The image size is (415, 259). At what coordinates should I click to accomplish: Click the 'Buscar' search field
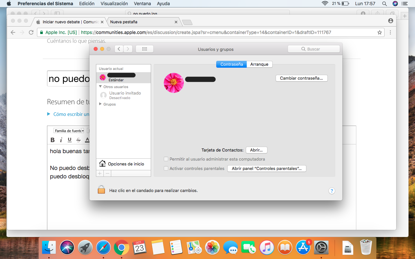pyautogui.click(x=314, y=49)
